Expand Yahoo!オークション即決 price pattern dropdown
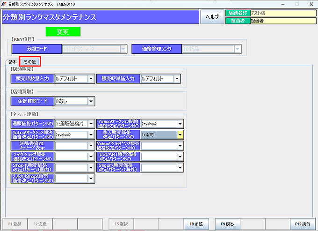The image size is (318, 231). coord(90,134)
